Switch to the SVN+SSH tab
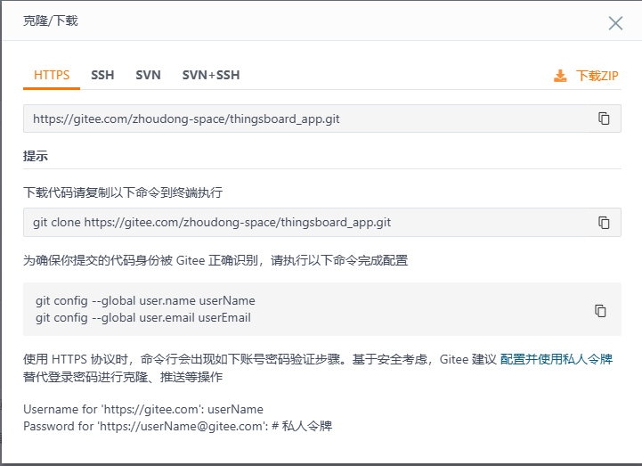Viewport: 642px width, 466px height. pos(211,75)
